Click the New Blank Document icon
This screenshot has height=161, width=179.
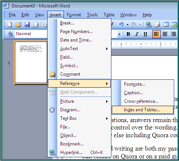coord(10,24)
